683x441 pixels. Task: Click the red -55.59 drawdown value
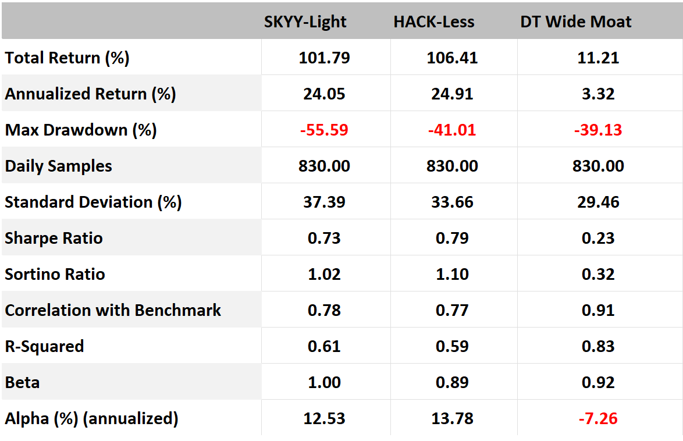[x=324, y=130]
